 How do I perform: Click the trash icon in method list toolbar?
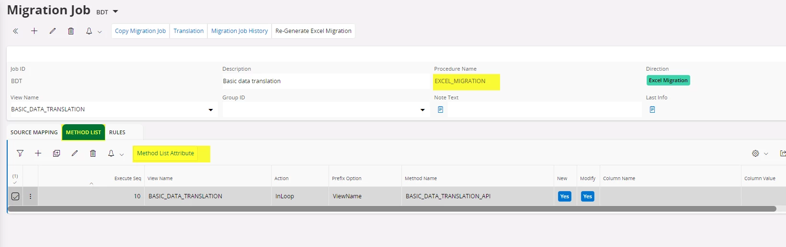tap(93, 153)
